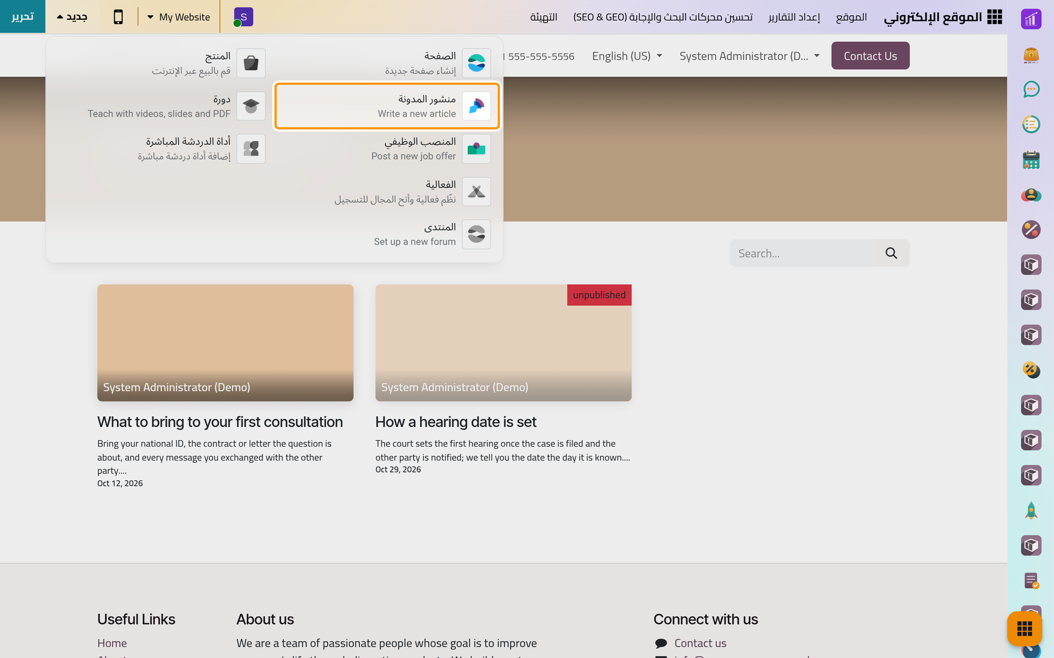The width and height of the screenshot is (1054, 658).
Task: Click the orange floating apps grid button
Action: [x=1024, y=628]
